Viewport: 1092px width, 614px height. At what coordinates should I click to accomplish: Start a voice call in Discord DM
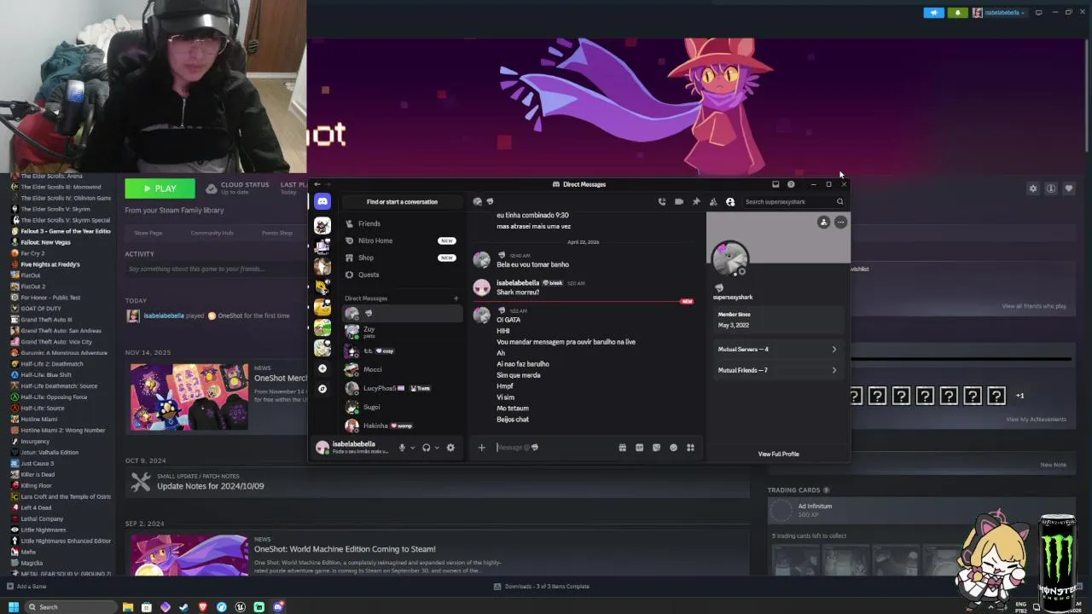coord(661,202)
